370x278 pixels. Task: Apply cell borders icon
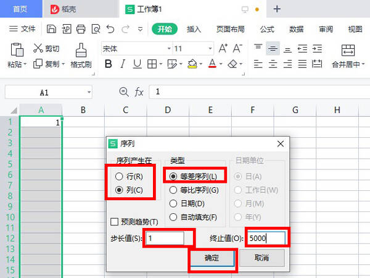click(x=152, y=64)
